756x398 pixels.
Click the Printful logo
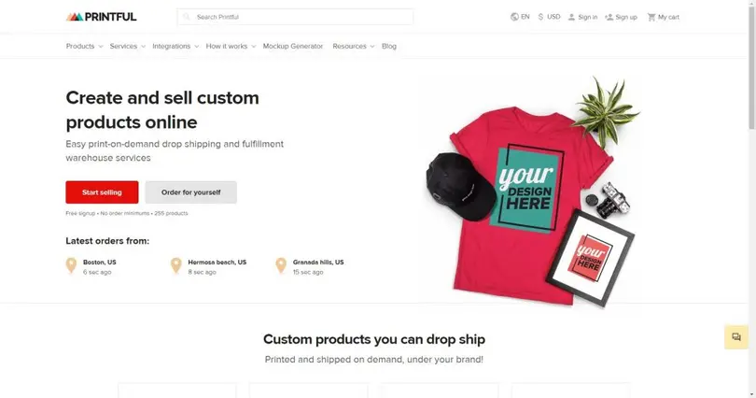coord(101,17)
